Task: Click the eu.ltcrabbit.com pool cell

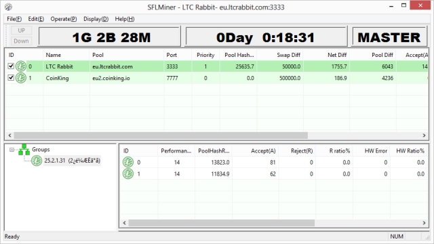Action: click(x=113, y=66)
